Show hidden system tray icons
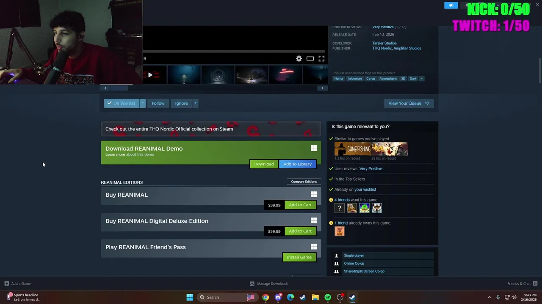The width and height of the screenshot is (542, 304). click(x=489, y=297)
